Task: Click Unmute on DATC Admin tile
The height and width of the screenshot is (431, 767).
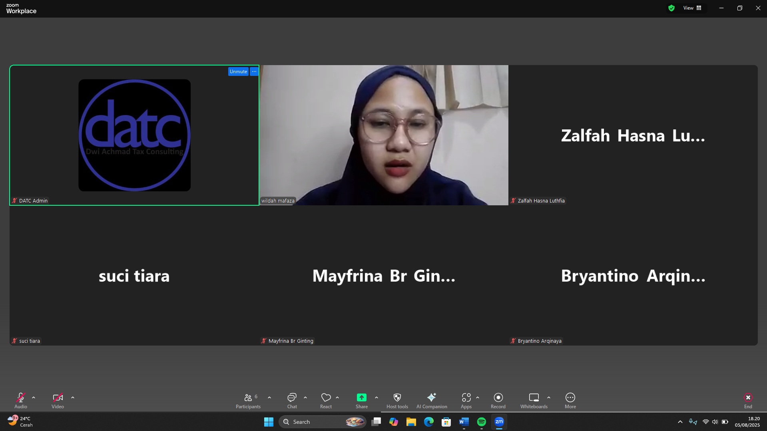Action: (x=238, y=72)
